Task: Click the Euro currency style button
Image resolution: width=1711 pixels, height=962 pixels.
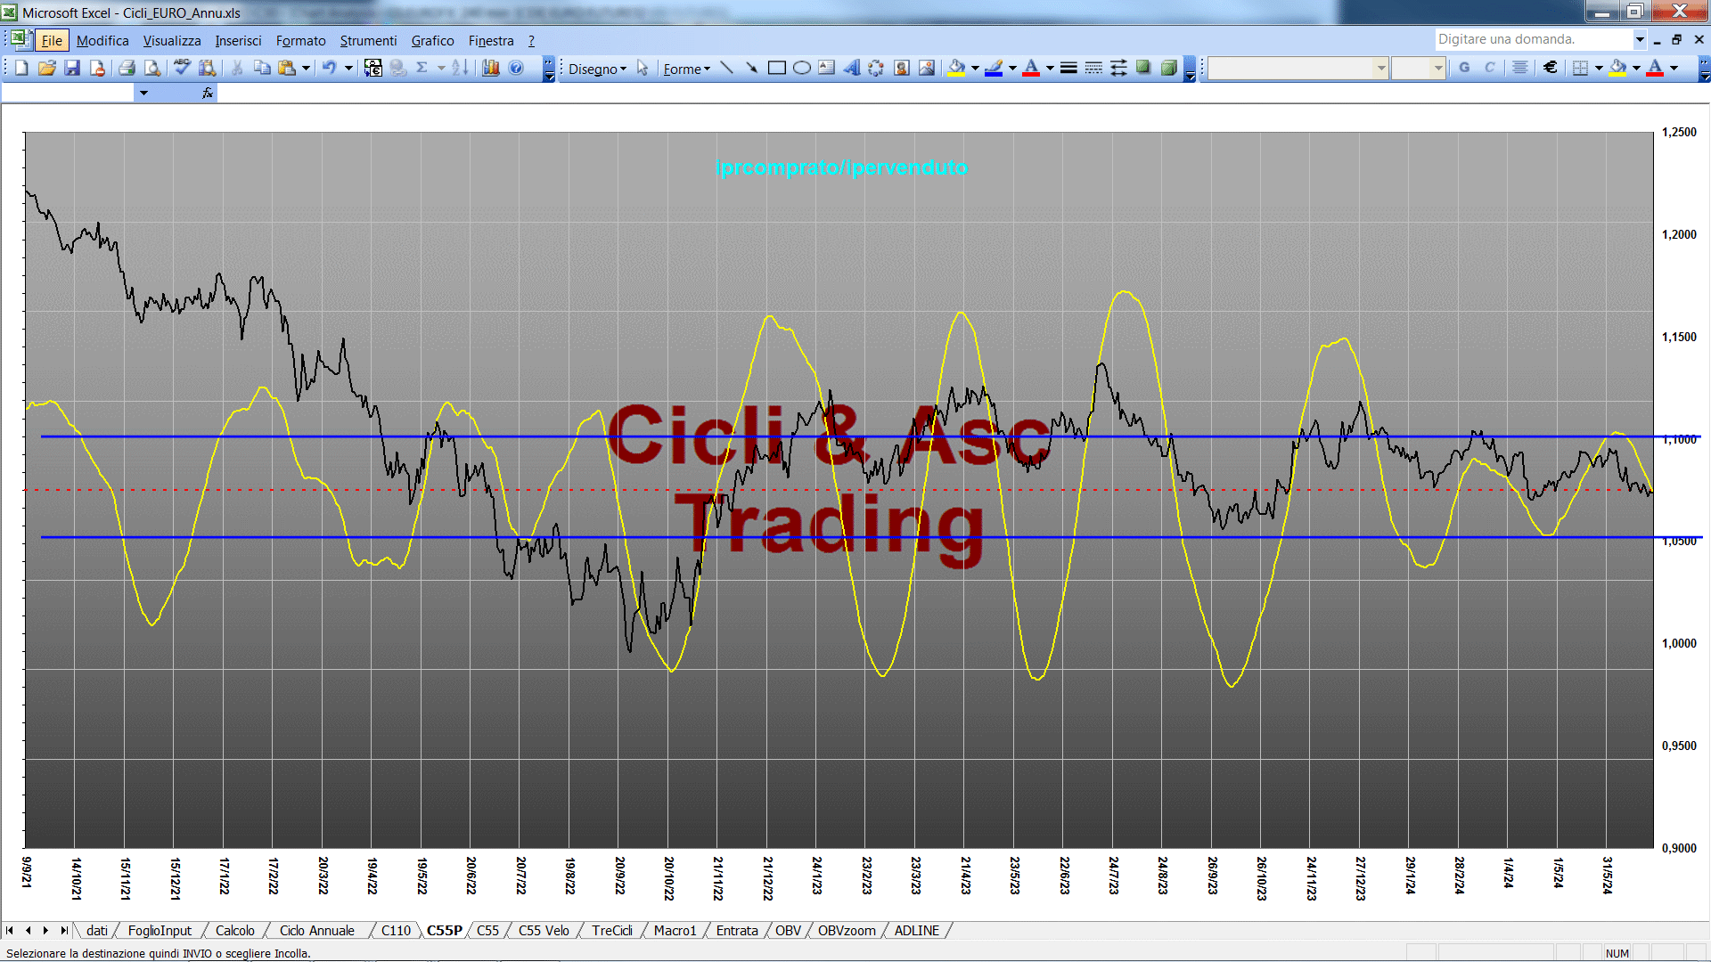Action: (x=1551, y=68)
